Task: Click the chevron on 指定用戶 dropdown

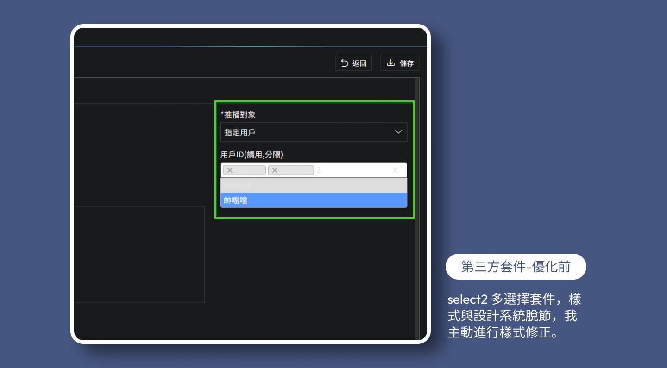Action: (398, 132)
